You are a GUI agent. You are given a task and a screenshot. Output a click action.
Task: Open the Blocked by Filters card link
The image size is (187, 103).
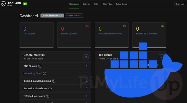coord(69,33)
